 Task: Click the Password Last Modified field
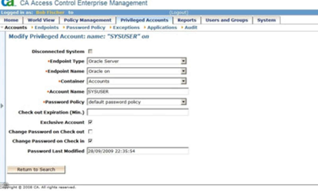138,151
